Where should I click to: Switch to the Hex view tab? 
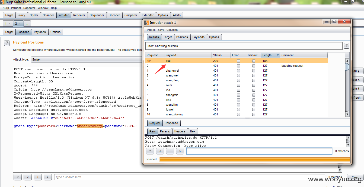point(193,132)
